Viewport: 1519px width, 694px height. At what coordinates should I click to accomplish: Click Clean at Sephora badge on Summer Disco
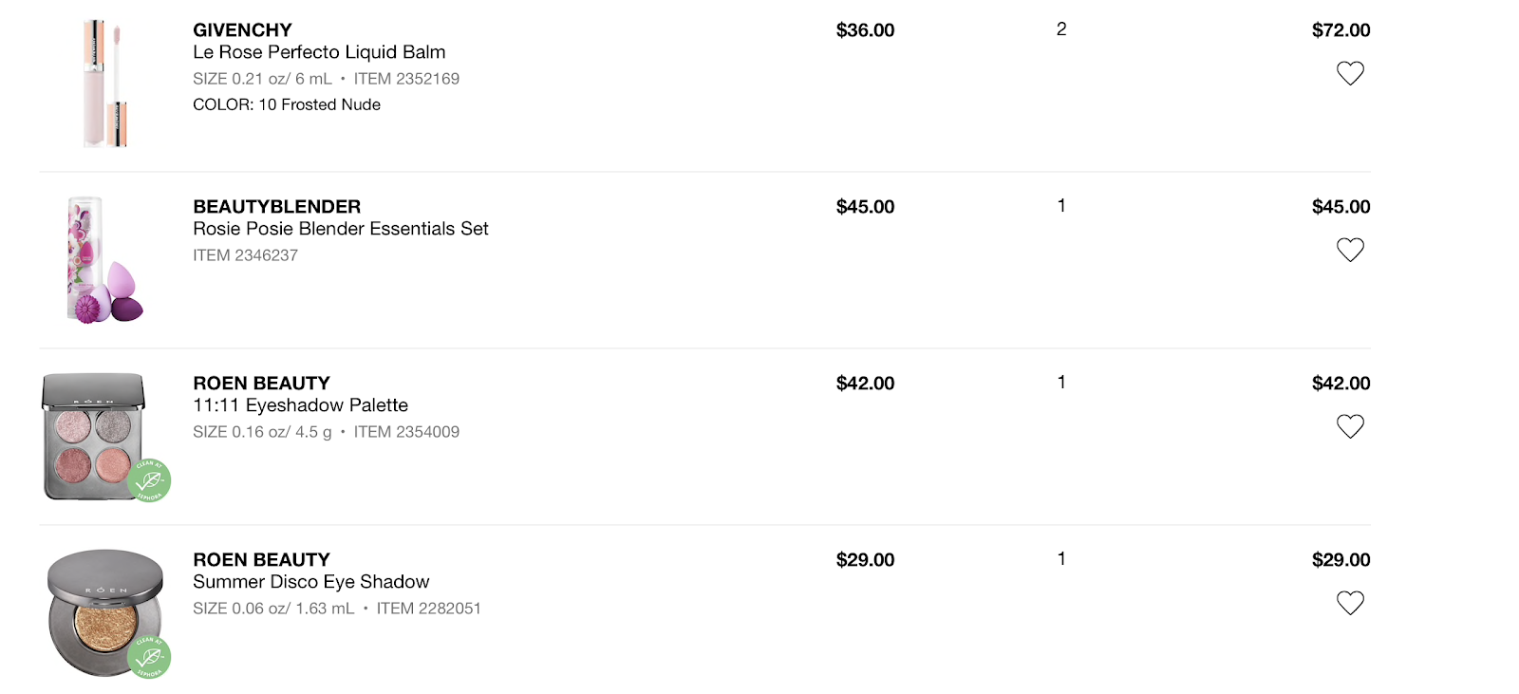coord(149,657)
